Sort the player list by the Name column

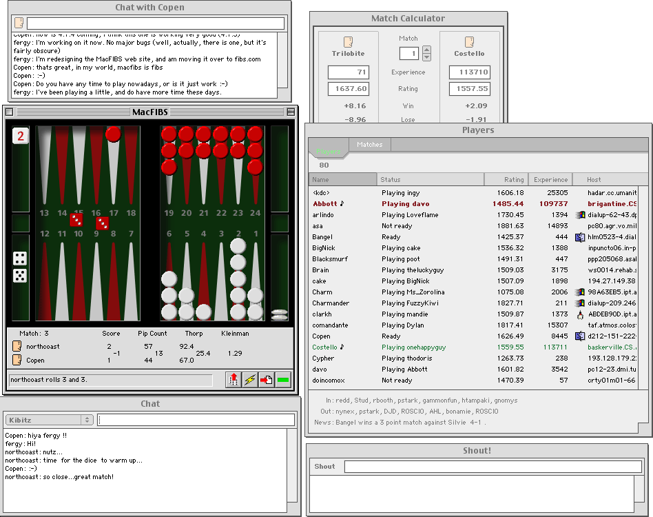342,179
